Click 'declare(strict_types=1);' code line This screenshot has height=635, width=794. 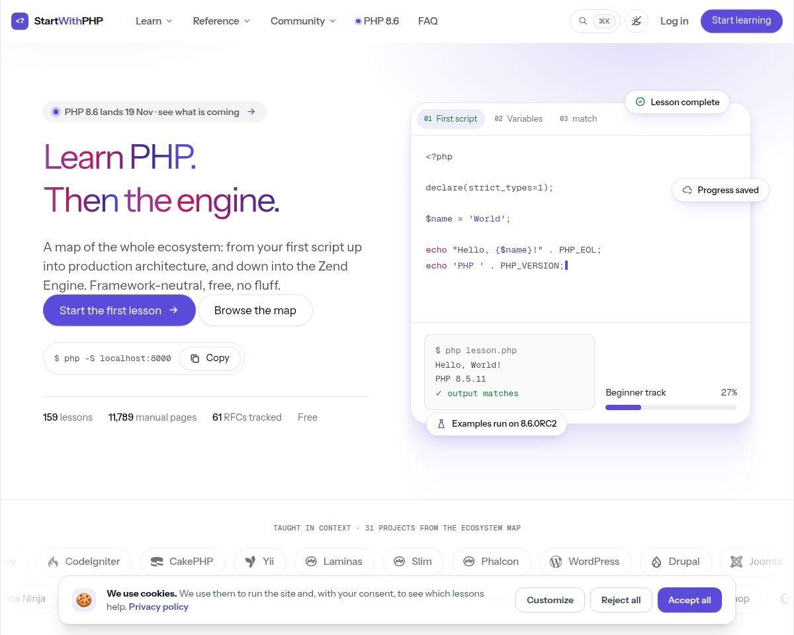click(489, 188)
